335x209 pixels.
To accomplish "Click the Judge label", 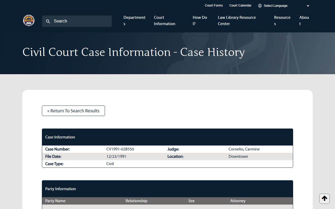I will point(173,149).
